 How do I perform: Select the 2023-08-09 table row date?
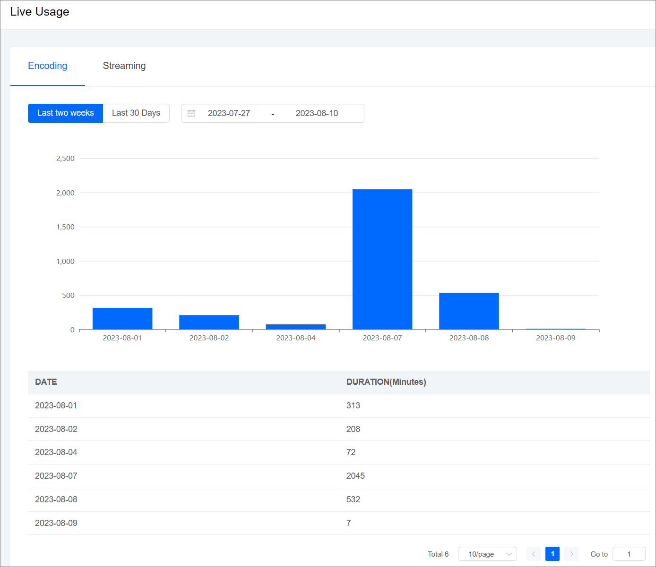point(56,523)
